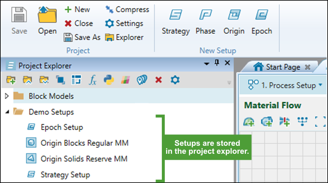Open Explorer toolbar overflow options arrow
Screen dimensions: 328x183
[x=229, y=83]
